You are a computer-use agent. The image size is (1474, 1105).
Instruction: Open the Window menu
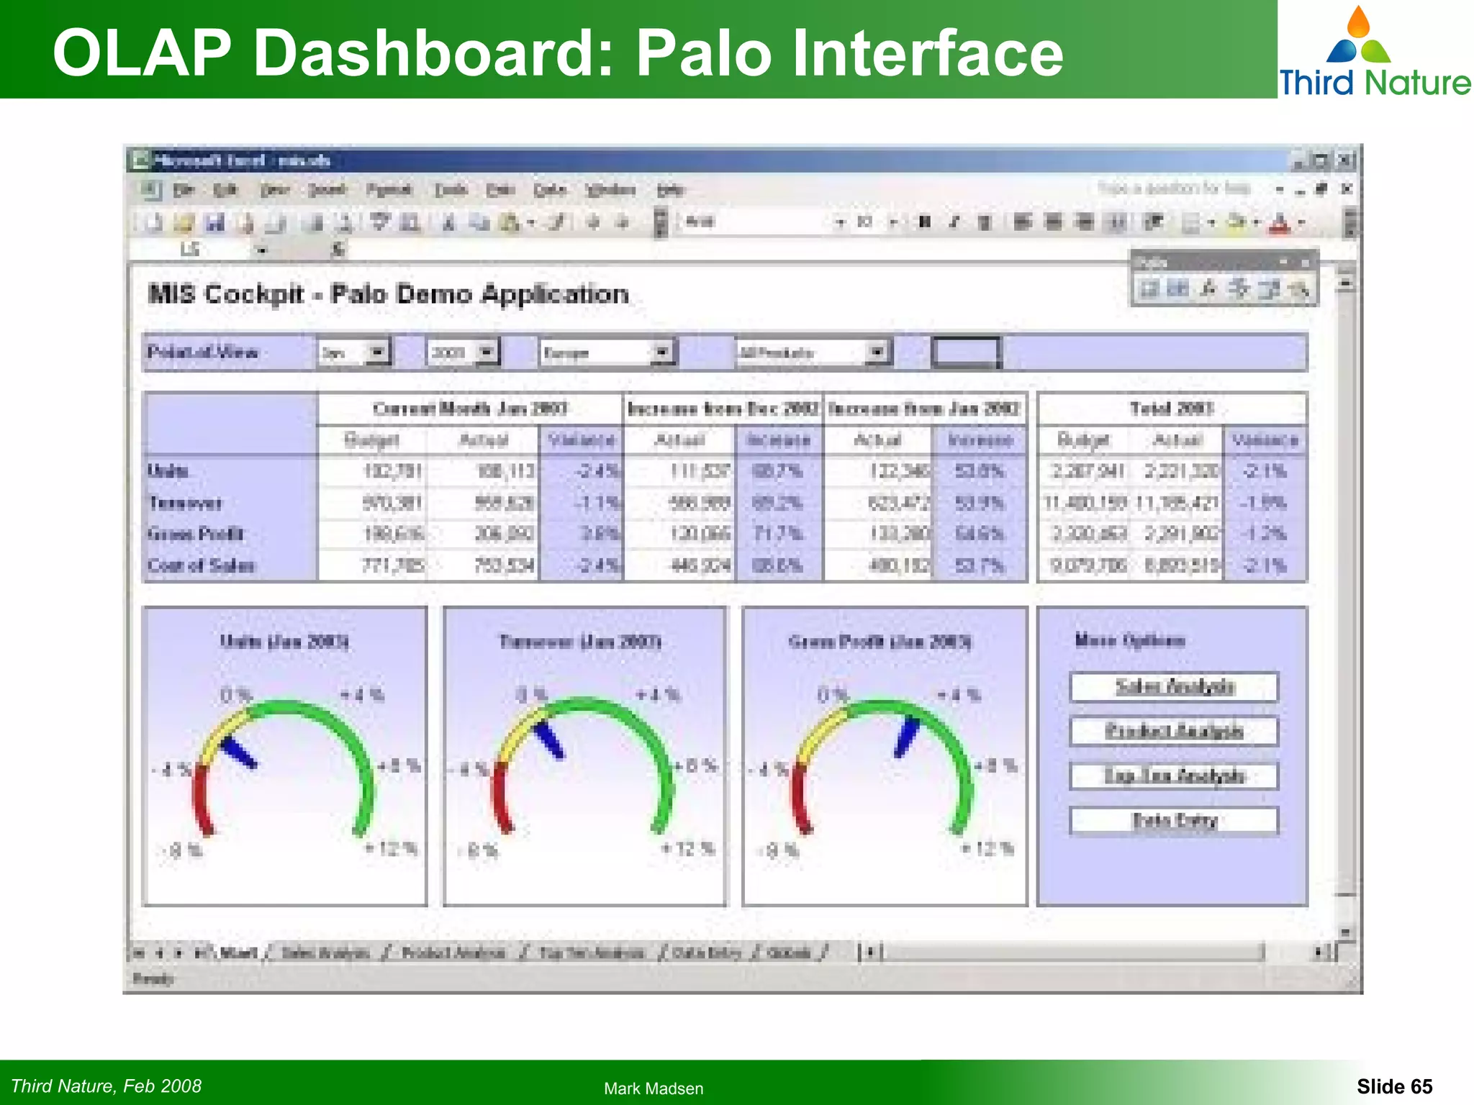pos(611,190)
